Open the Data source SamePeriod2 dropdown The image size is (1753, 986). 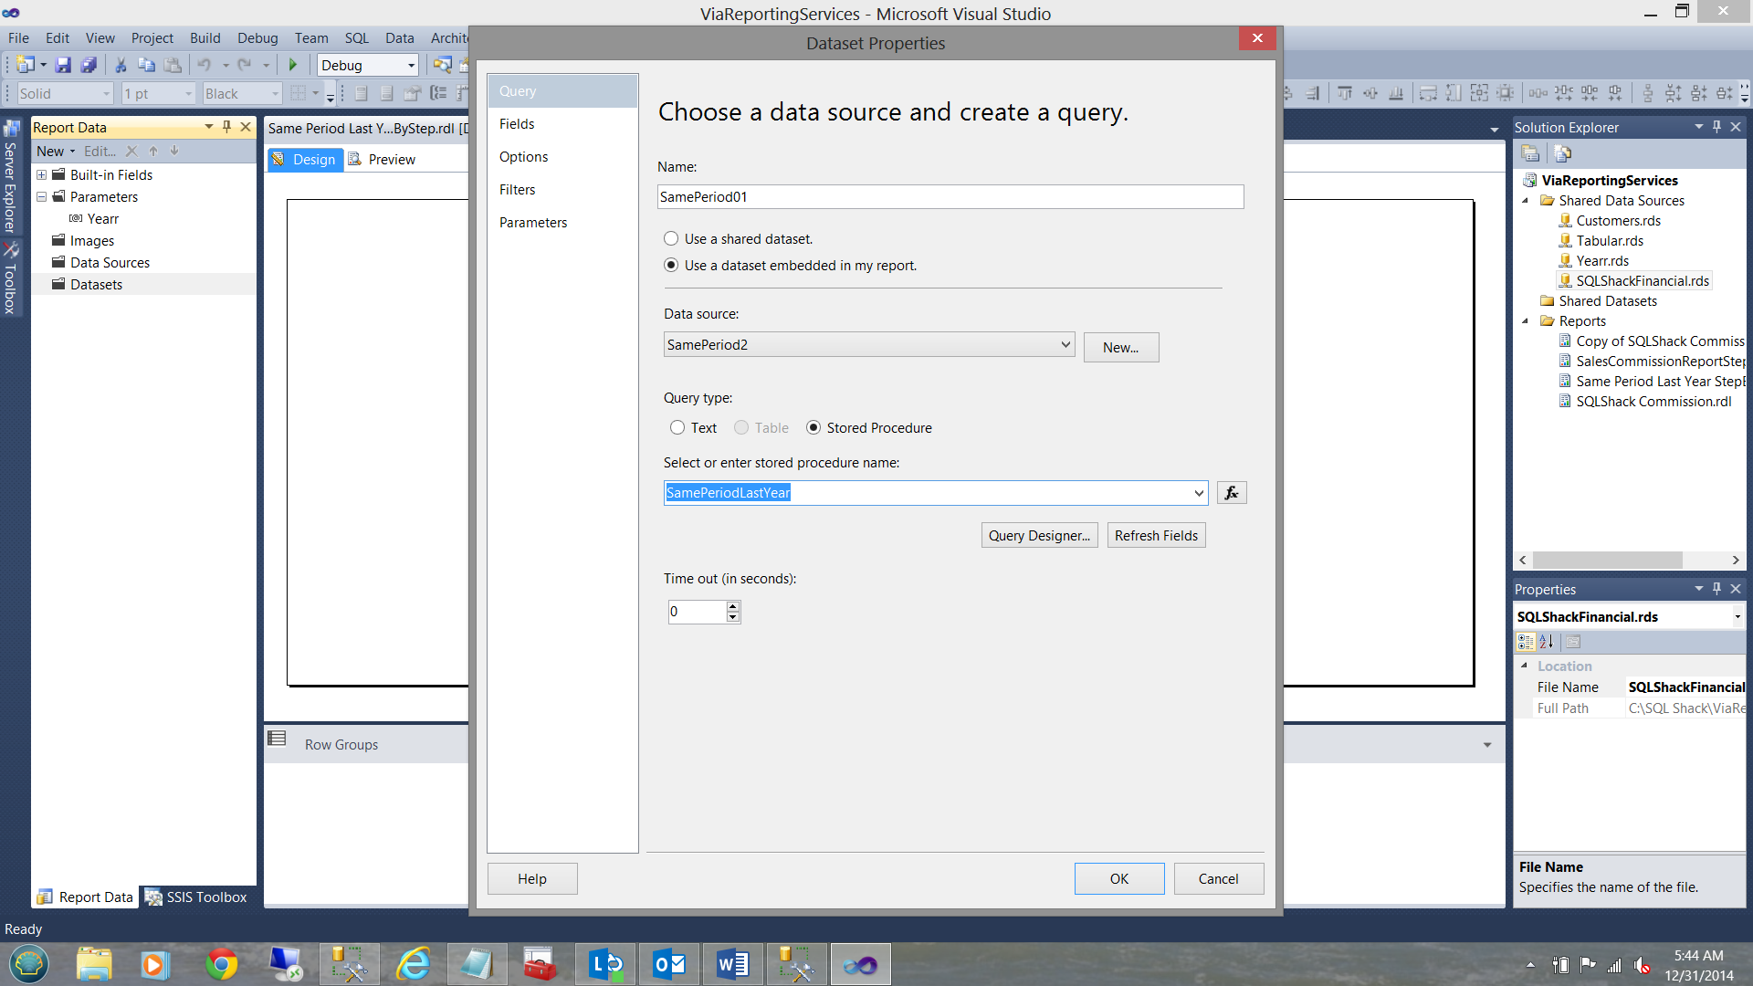click(x=1065, y=344)
